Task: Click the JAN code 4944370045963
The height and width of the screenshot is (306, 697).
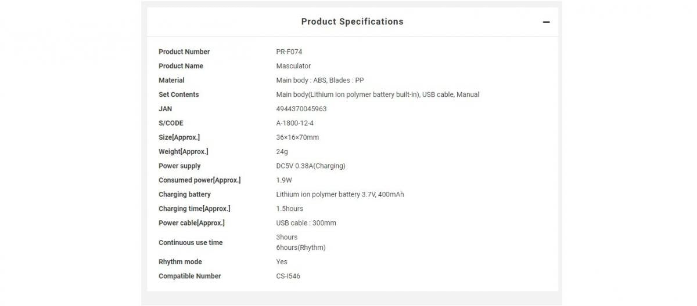Action: [x=301, y=109]
